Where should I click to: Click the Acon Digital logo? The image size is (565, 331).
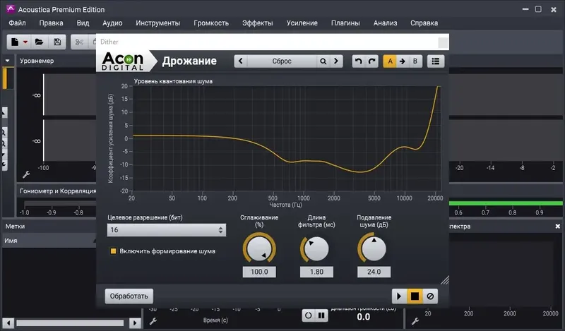click(122, 61)
